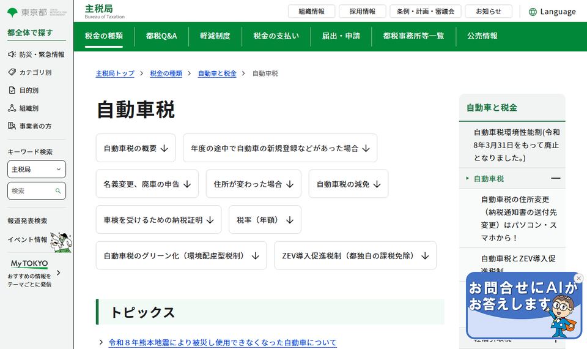Follow the 自動車と税金 breadcrumb link
587x349 pixels.
pos(217,73)
